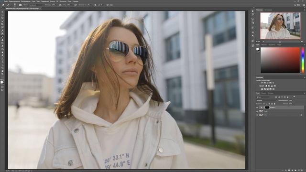
Task: Select the Eraser tool
Action: (2, 46)
